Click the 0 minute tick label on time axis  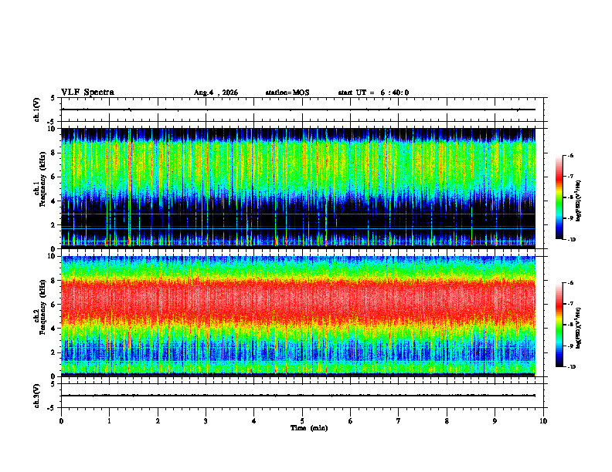[x=61, y=421]
